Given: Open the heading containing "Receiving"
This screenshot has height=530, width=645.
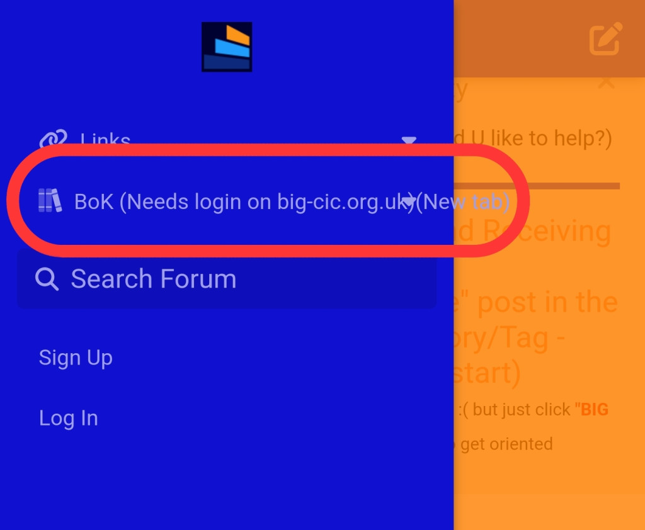Looking at the screenshot, I should click(x=533, y=231).
